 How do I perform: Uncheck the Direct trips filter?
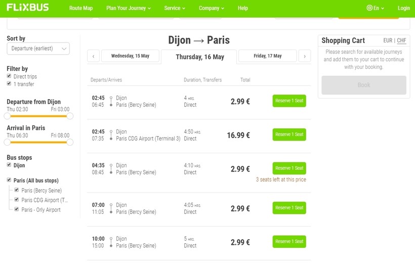point(9,76)
